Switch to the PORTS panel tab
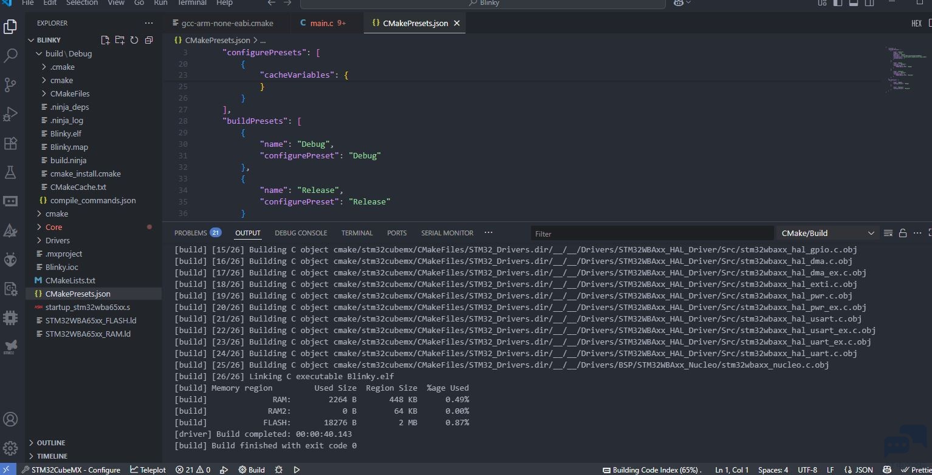 [x=397, y=233]
